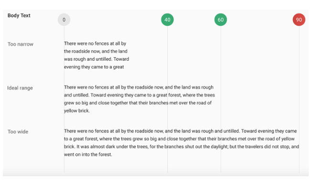The image size is (313, 181).
Task: Click the 'grew so big and close together' line
Action: pos(138,103)
